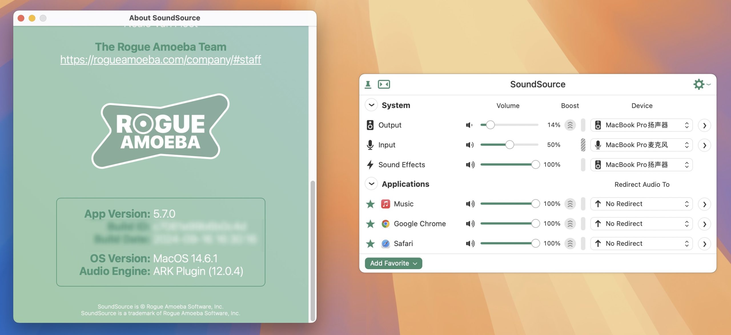Click the Output level meter
This screenshot has width=731, height=335.
[583, 125]
